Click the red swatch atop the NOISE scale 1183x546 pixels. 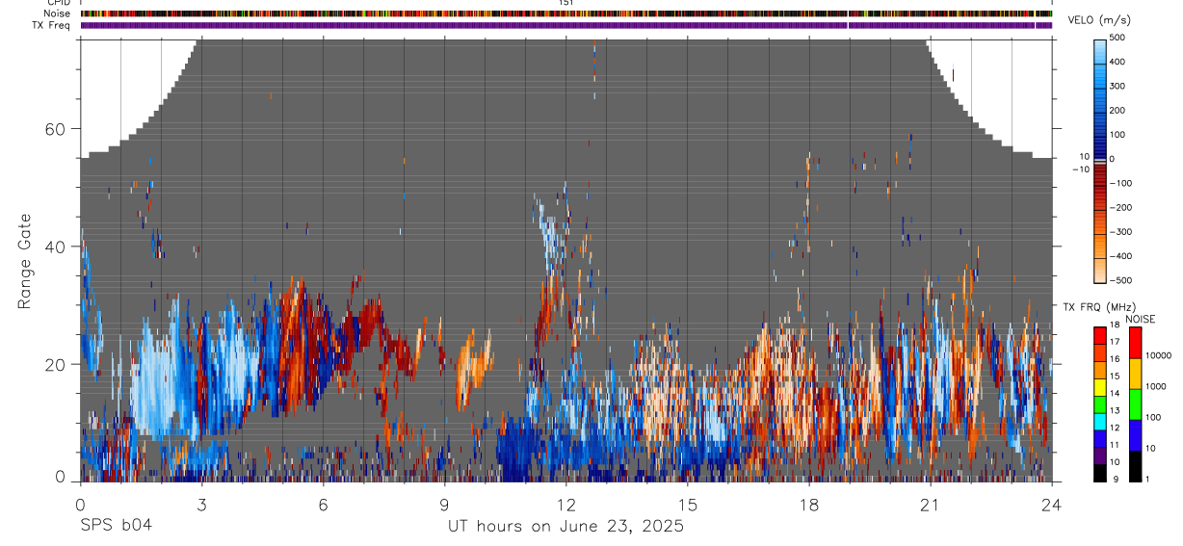(x=1134, y=343)
